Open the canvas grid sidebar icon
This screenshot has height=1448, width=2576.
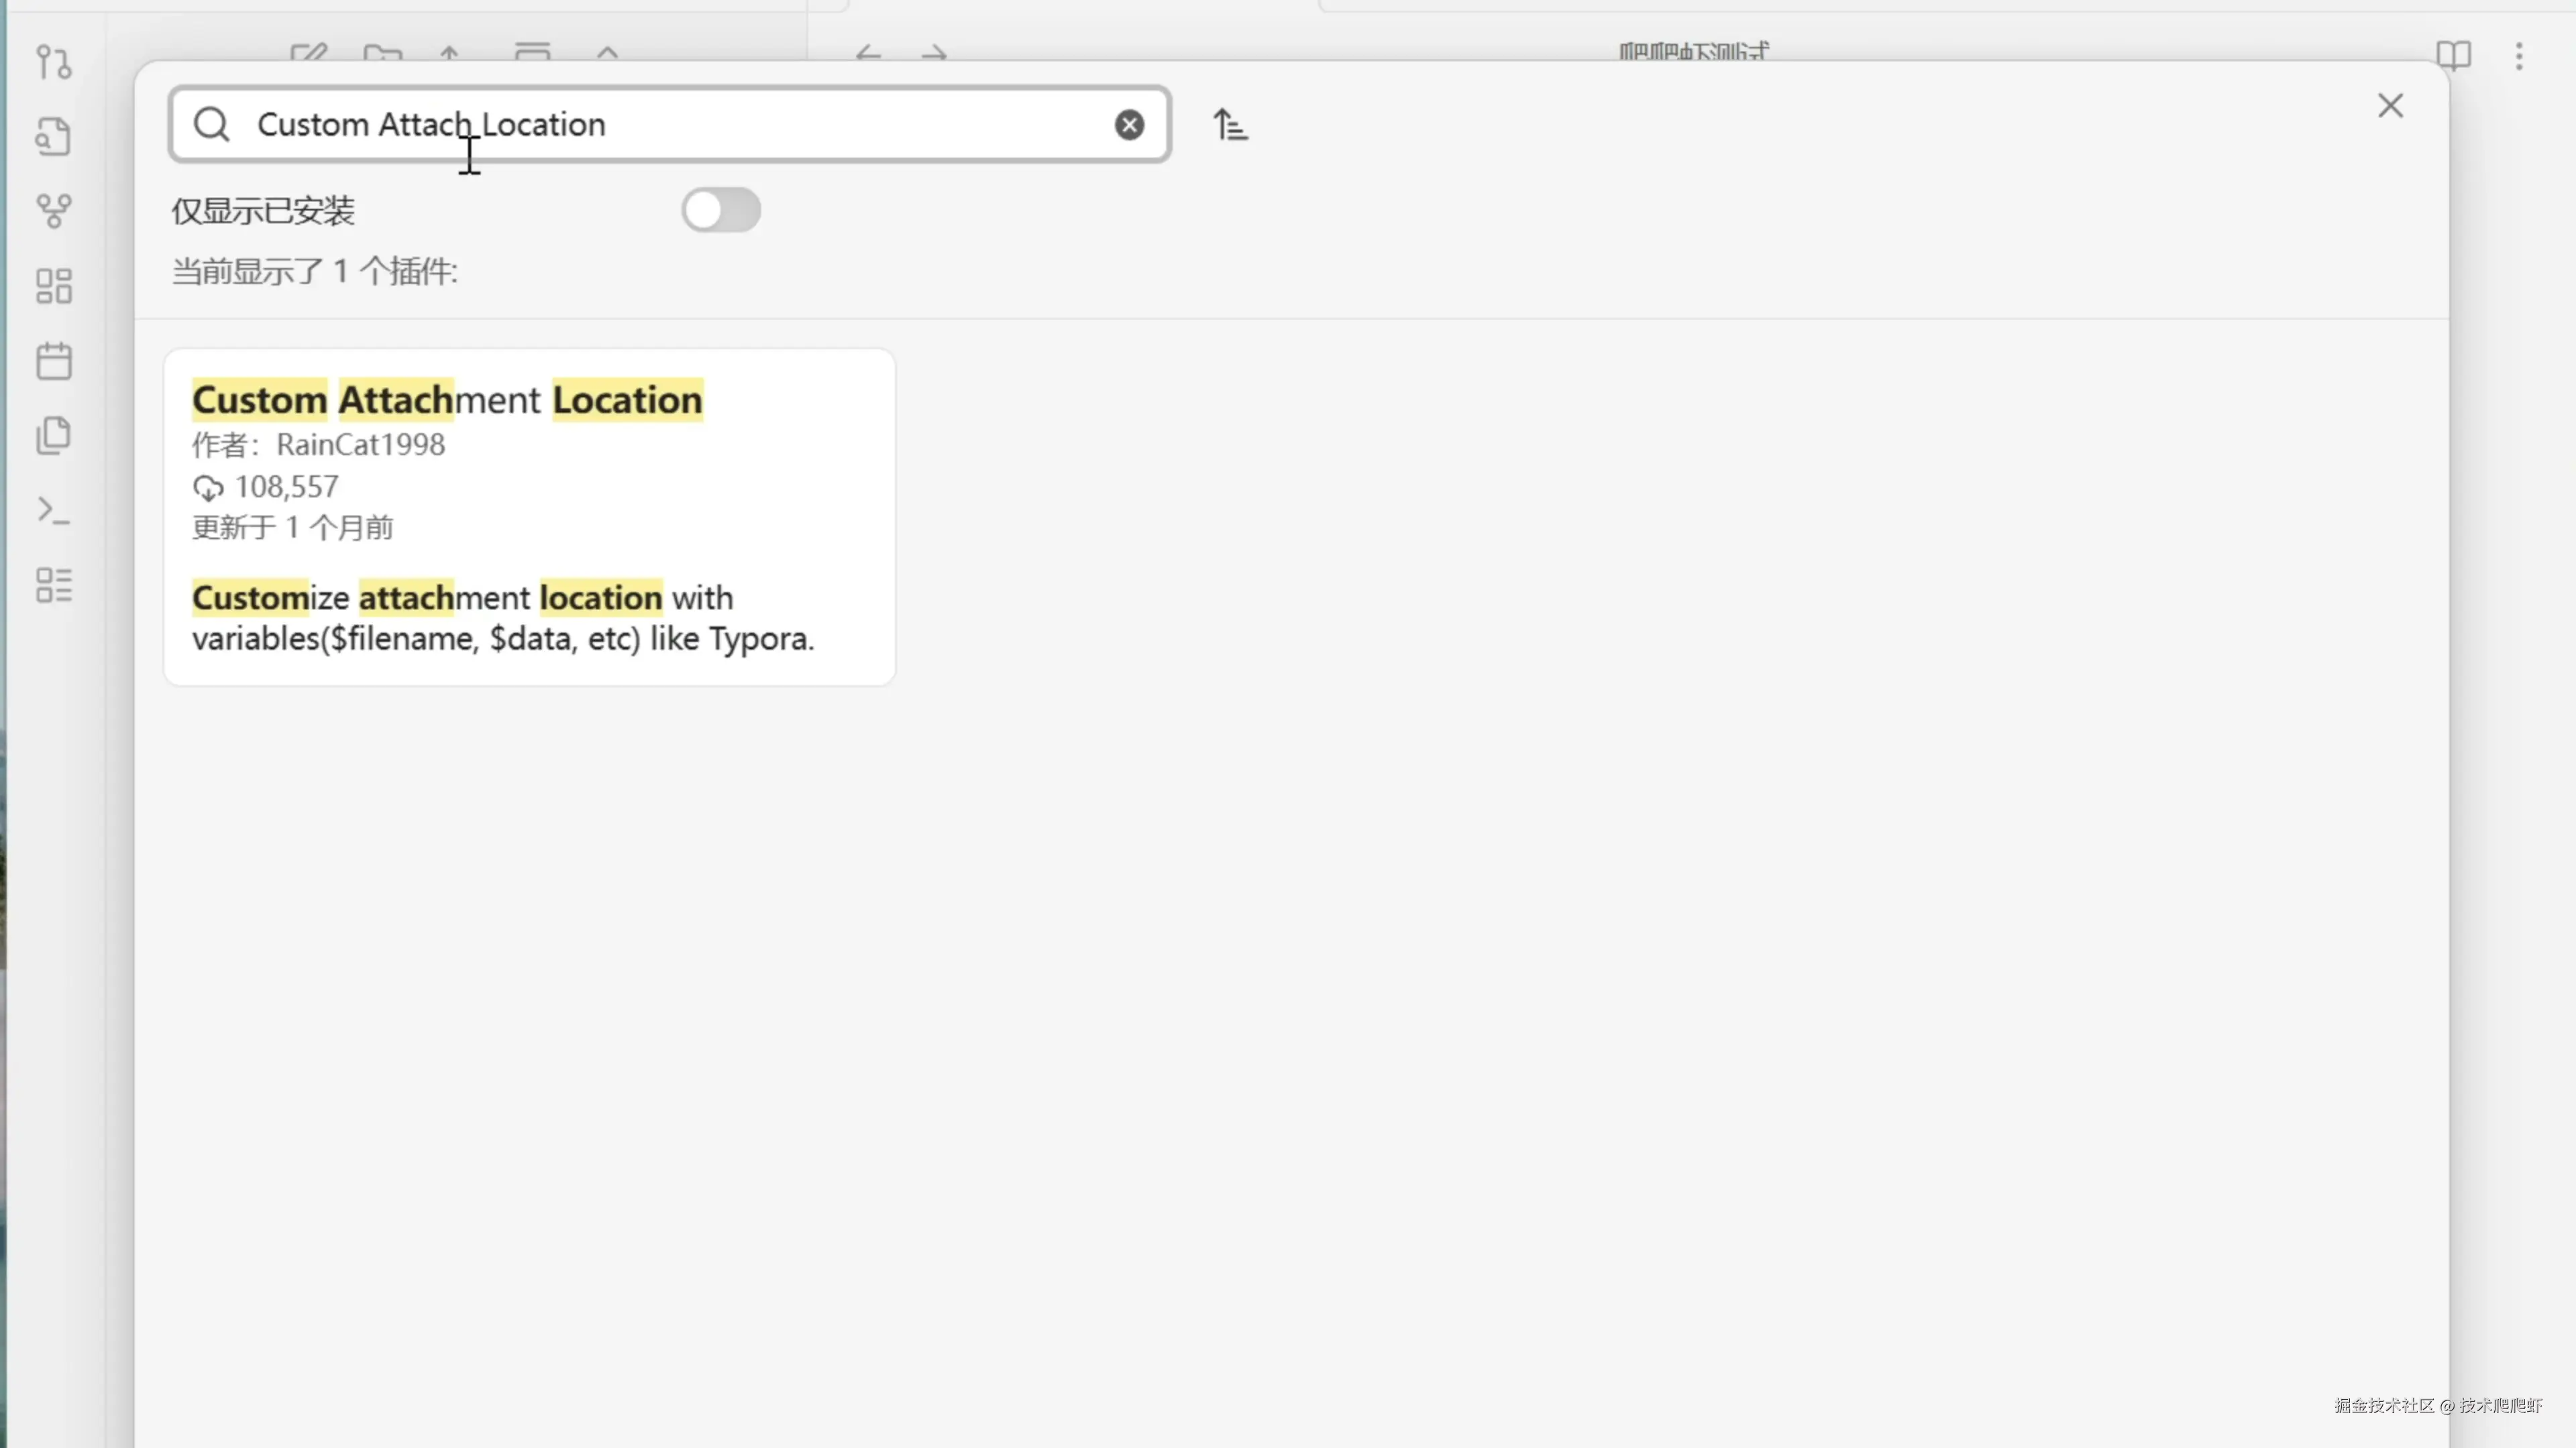click(54, 286)
